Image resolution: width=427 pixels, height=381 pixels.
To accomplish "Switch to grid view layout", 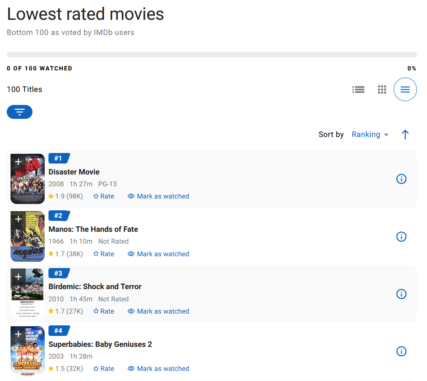I will 382,89.
